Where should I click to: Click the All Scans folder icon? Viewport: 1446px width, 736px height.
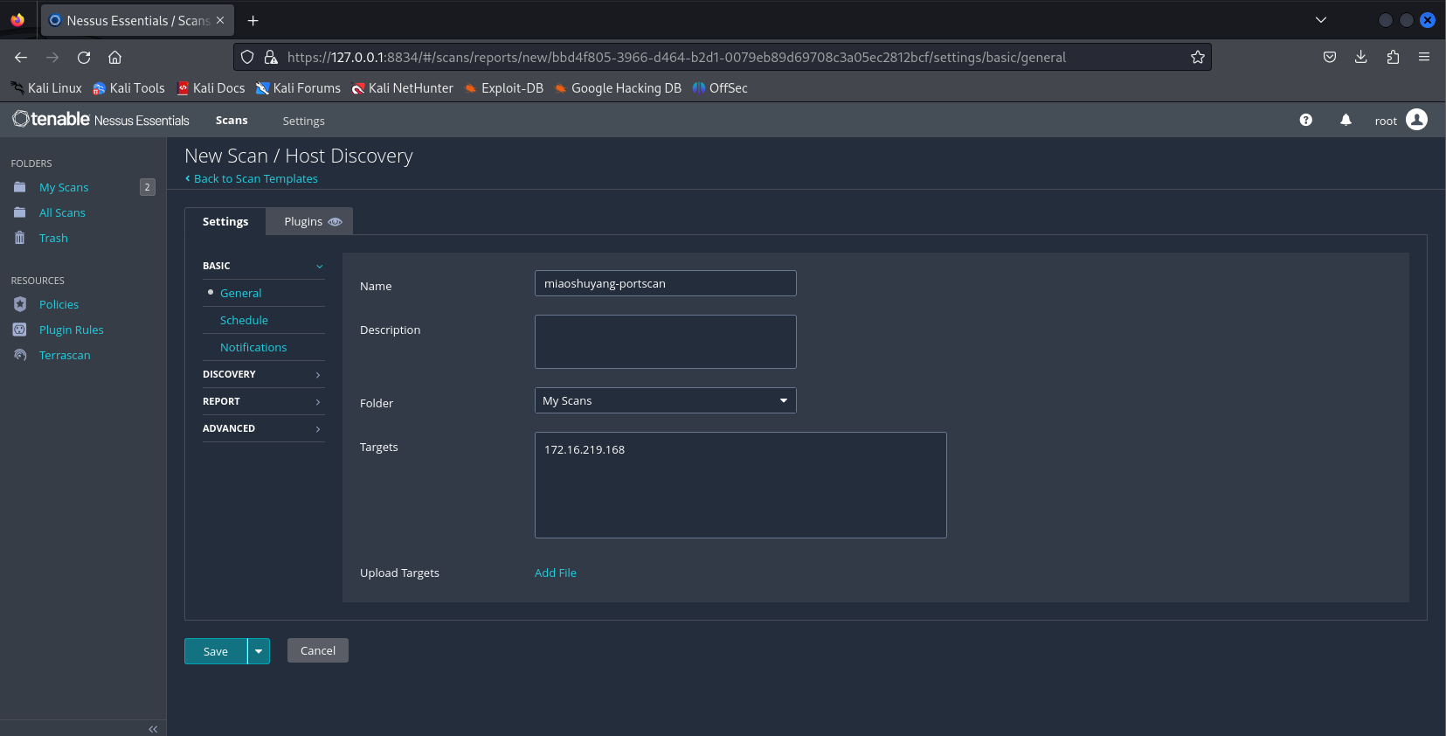click(20, 212)
